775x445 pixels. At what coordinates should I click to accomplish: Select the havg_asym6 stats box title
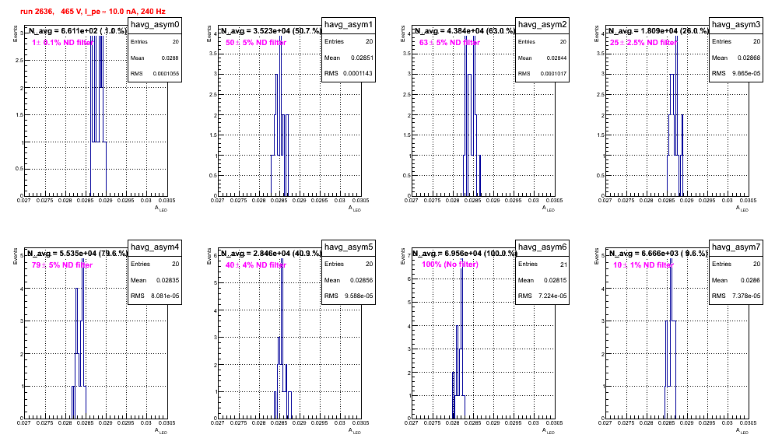click(542, 247)
